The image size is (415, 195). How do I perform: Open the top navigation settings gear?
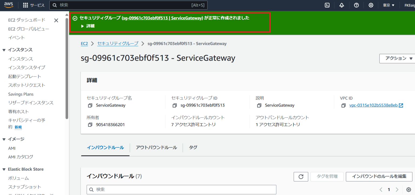point(371,5)
